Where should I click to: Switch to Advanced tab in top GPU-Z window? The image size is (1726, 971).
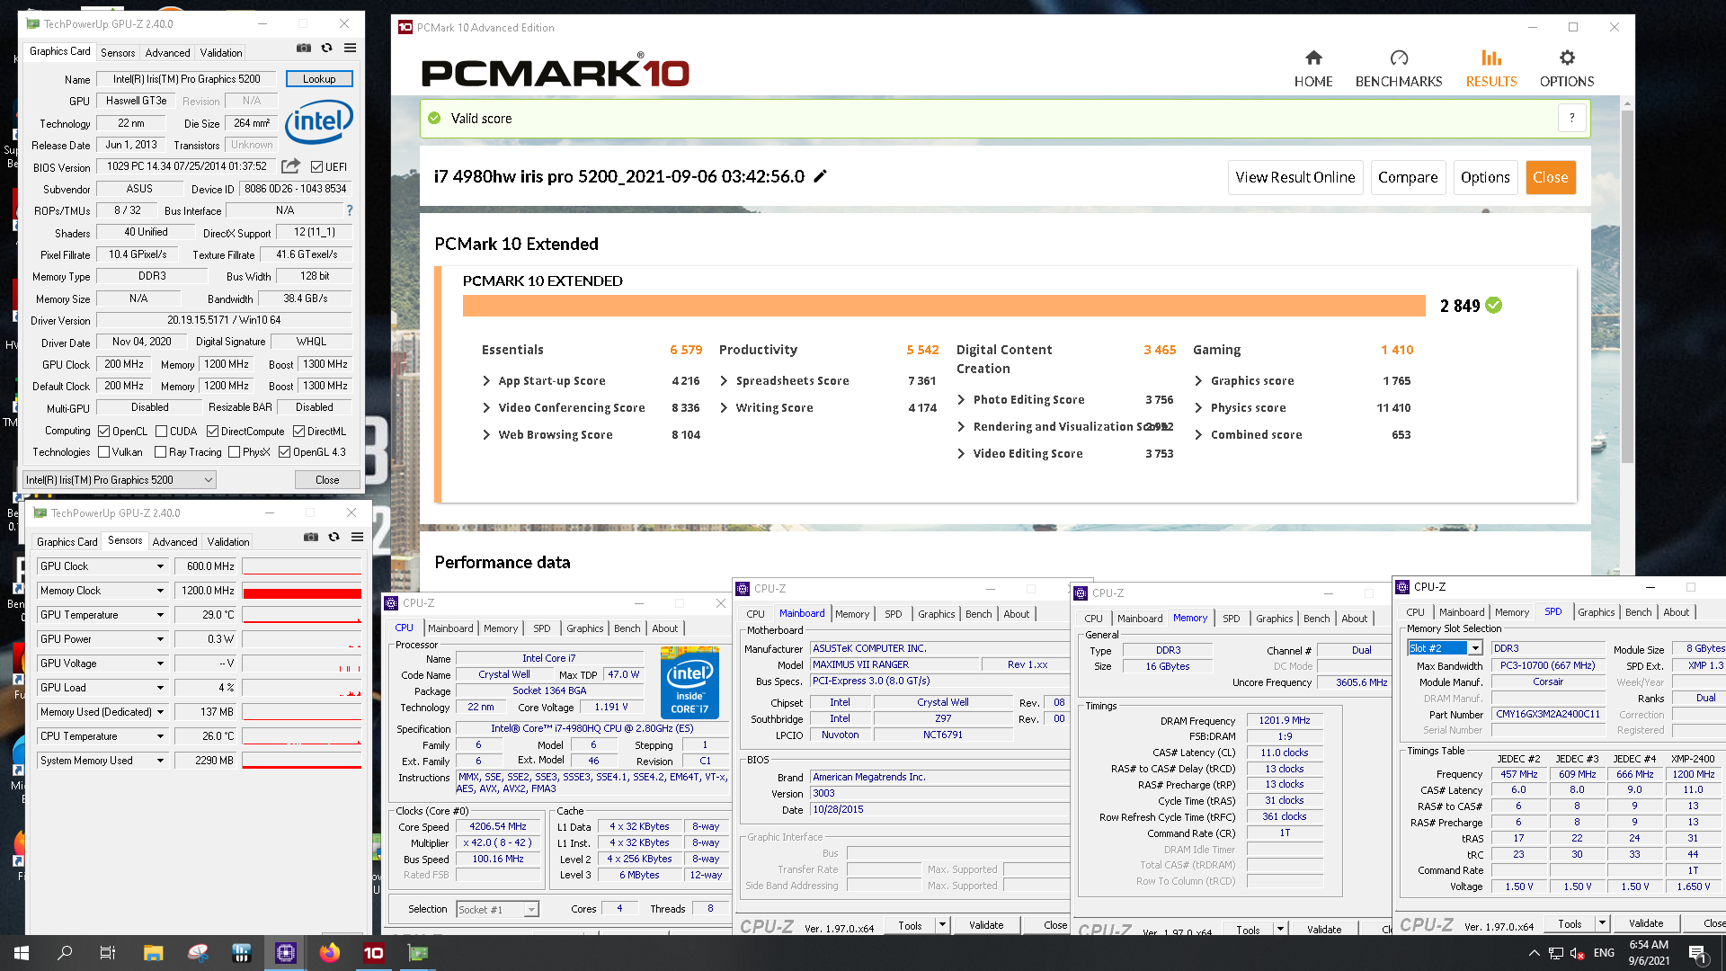click(x=167, y=53)
